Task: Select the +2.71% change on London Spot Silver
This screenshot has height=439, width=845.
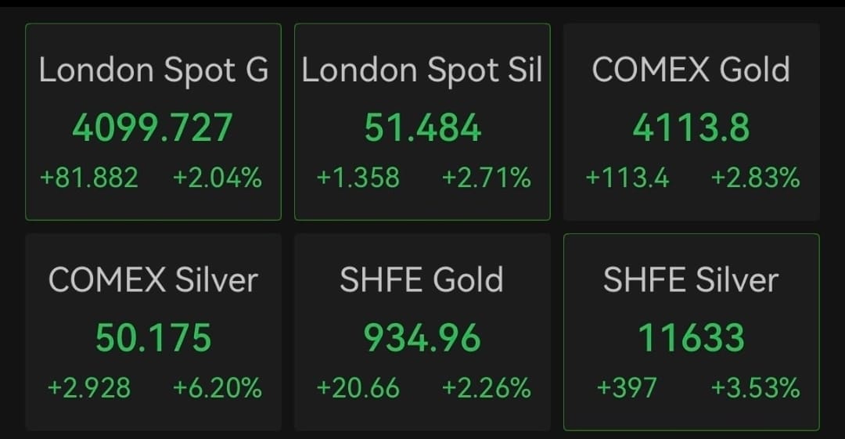Action: (486, 178)
